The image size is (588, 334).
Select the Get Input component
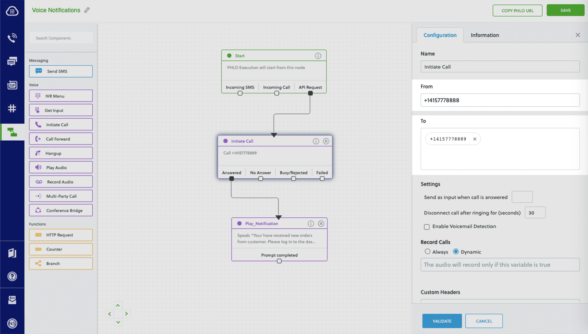click(x=61, y=110)
